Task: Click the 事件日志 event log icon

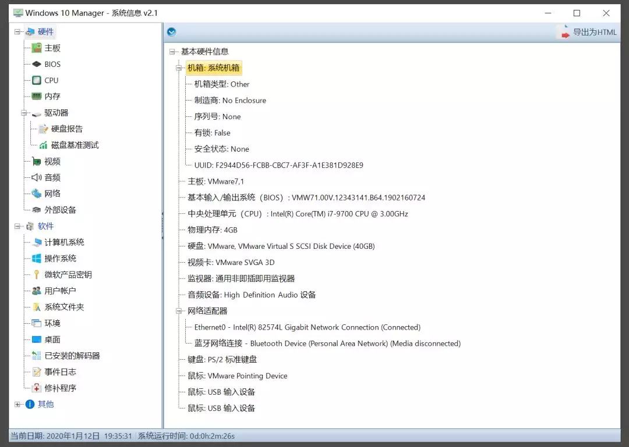Action: click(x=37, y=372)
